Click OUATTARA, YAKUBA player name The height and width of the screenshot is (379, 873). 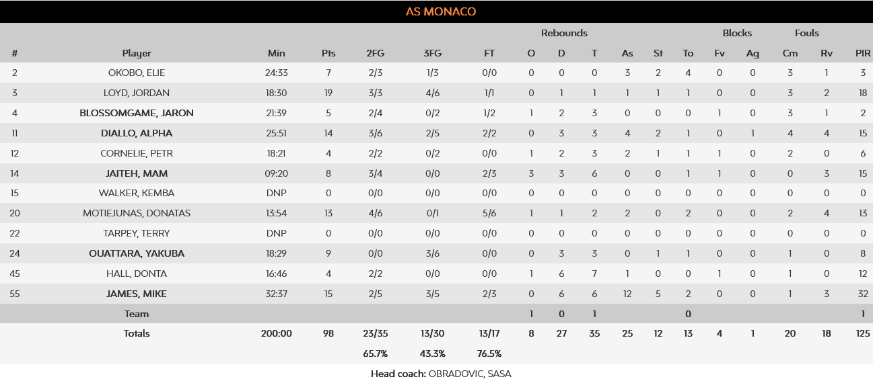[x=137, y=253]
